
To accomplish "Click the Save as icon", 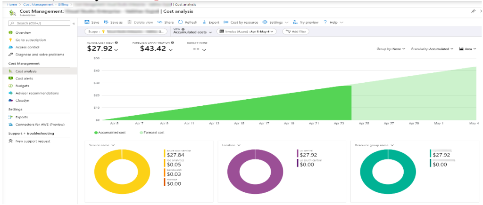I will [x=106, y=23].
